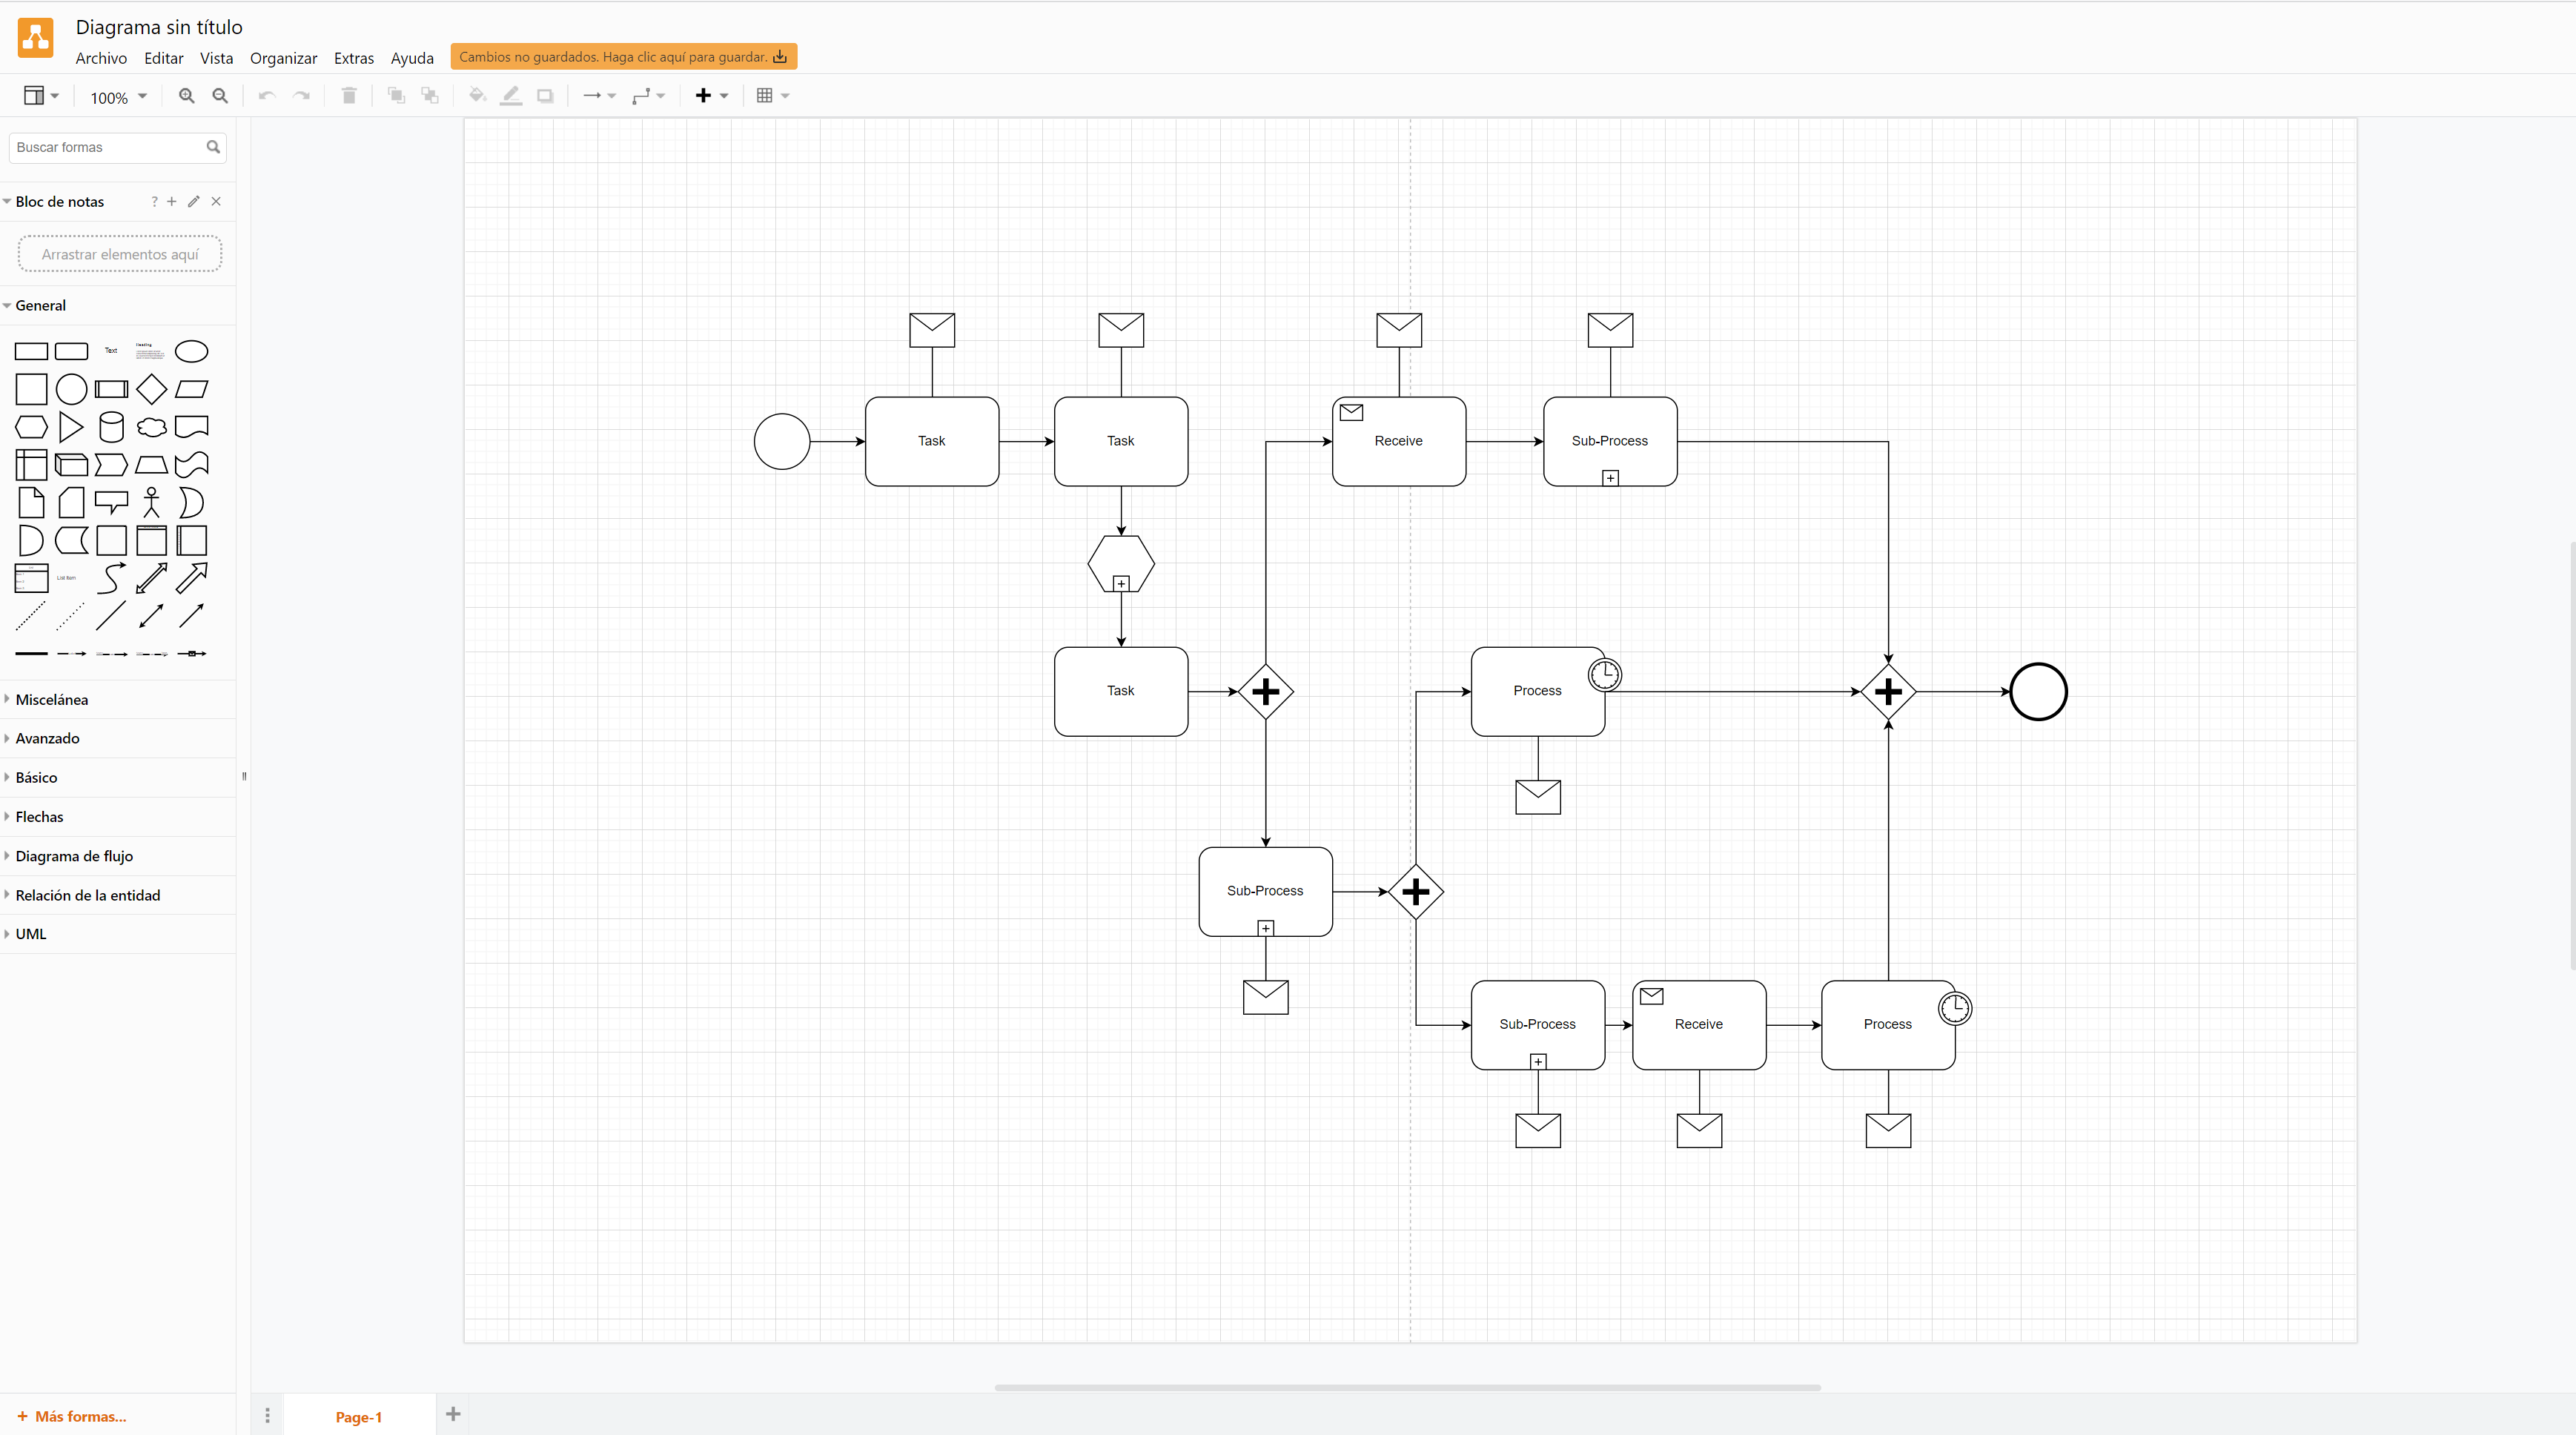This screenshot has height=1435, width=2576.
Task: Open the view panels dropdown
Action: coord(41,96)
